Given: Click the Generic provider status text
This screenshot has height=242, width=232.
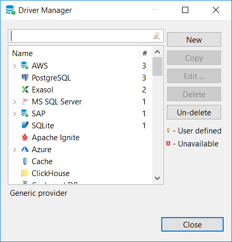Looking at the screenshot, I should [38, 193].
